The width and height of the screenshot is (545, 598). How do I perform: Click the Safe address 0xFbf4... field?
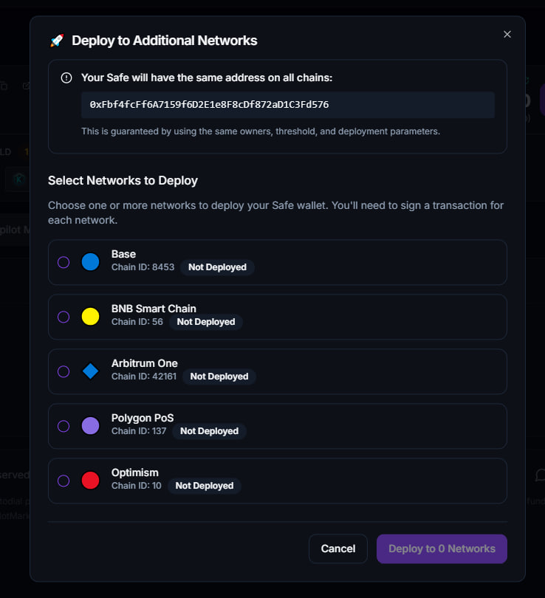[287, 105]
